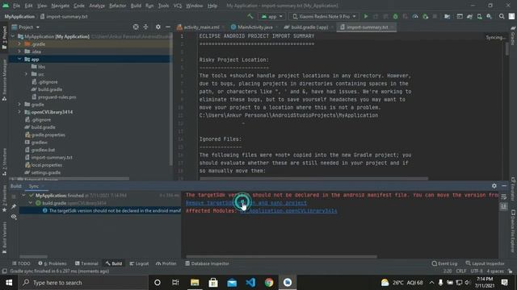517x290 pixels.
Task: Run the app with green play button
Action: tap(366, 16)
